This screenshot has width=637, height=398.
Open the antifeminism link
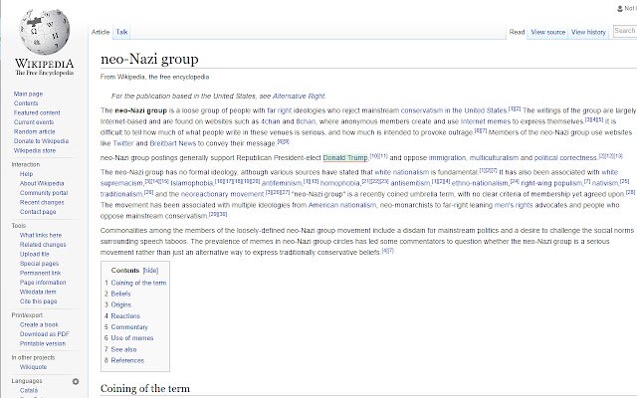pyautogui.click(x=282, y=183)
